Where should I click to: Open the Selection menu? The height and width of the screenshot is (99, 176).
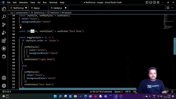coord(23,2)
